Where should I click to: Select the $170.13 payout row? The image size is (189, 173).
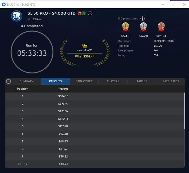coord(94,119)
